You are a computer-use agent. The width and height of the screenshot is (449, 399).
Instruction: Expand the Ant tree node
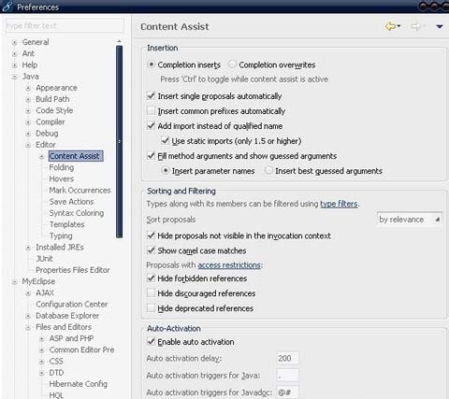[14, 54]
